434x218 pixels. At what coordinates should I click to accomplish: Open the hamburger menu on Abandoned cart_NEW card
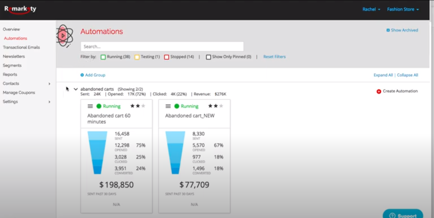(169, 106)
